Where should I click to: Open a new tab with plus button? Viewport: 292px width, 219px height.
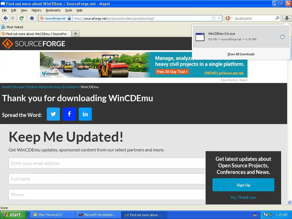[75, 34]
